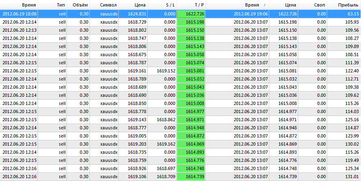Click the green T/P cell 1614.872
The width and height of the screenshot is (361, 181).
191,136
